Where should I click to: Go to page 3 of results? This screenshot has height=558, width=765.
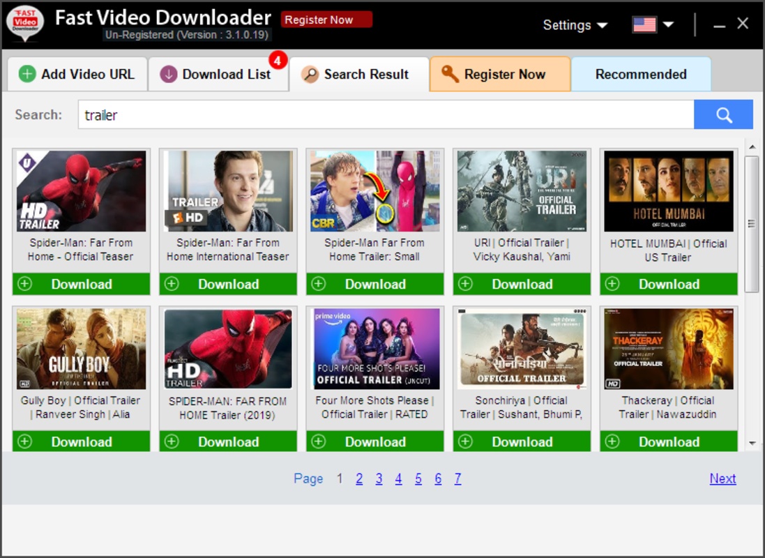pos(379,478)
